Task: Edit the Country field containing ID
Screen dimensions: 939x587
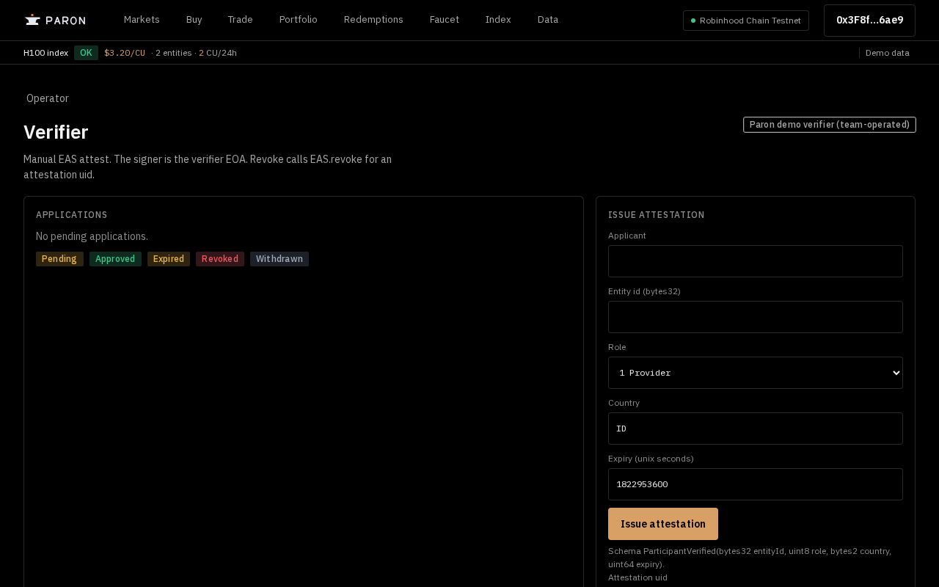Action: pyautogui.click(x=756, y=429)
